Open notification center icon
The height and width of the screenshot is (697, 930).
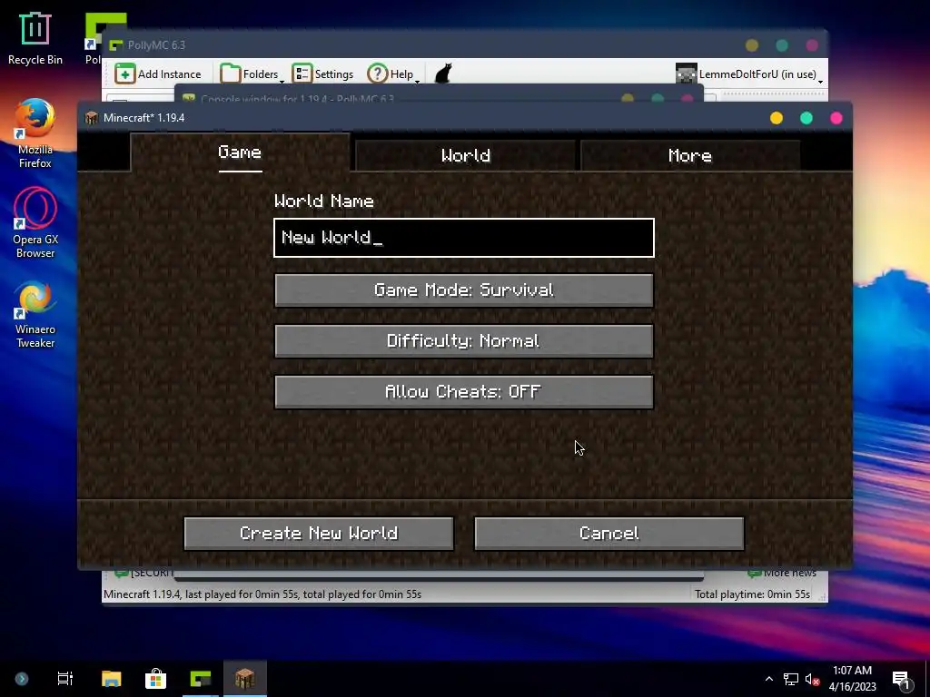pyautogui.click(x=902, y=680)
